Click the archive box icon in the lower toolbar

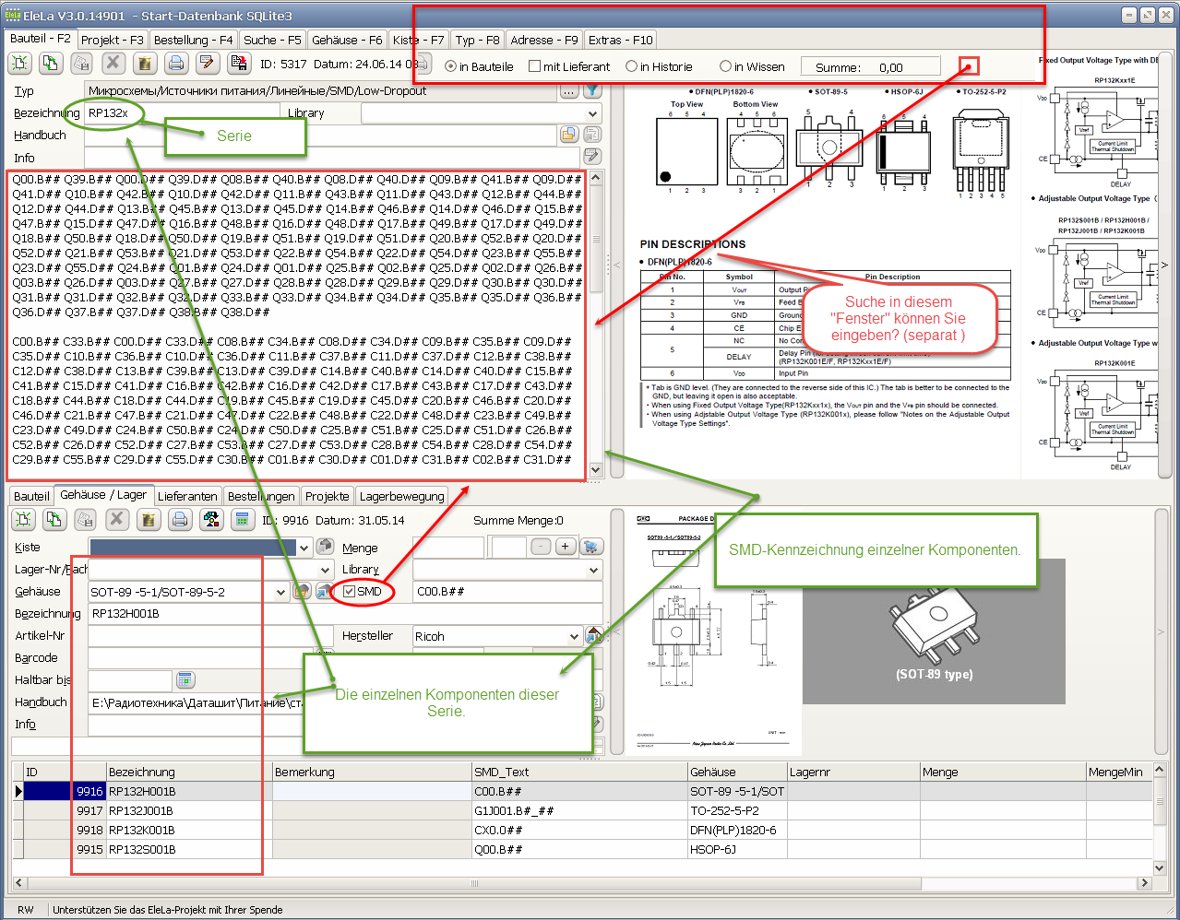tap(149, 520)
